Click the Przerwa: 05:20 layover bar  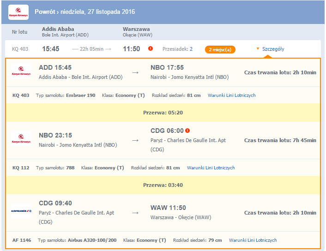coord(163,113)
